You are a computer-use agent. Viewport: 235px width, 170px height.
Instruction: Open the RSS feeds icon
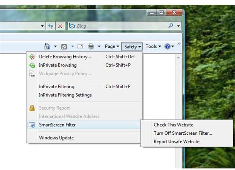tap(64, 47)
